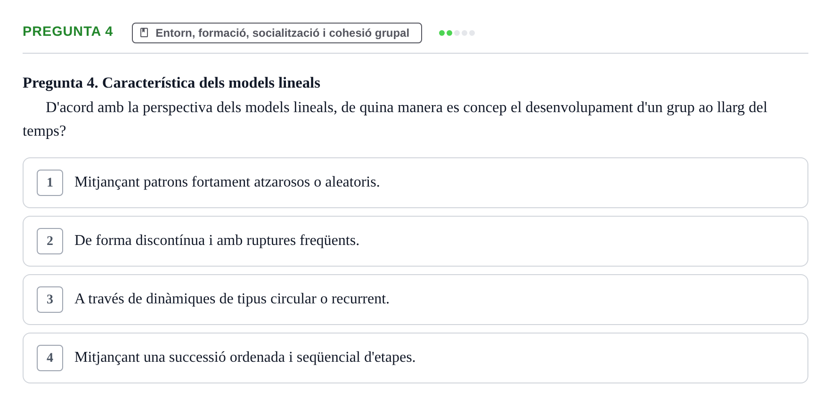Choose answer 2 'De forma discontínua'
This screenshot has width=831, height=407.
click(415, 241)
